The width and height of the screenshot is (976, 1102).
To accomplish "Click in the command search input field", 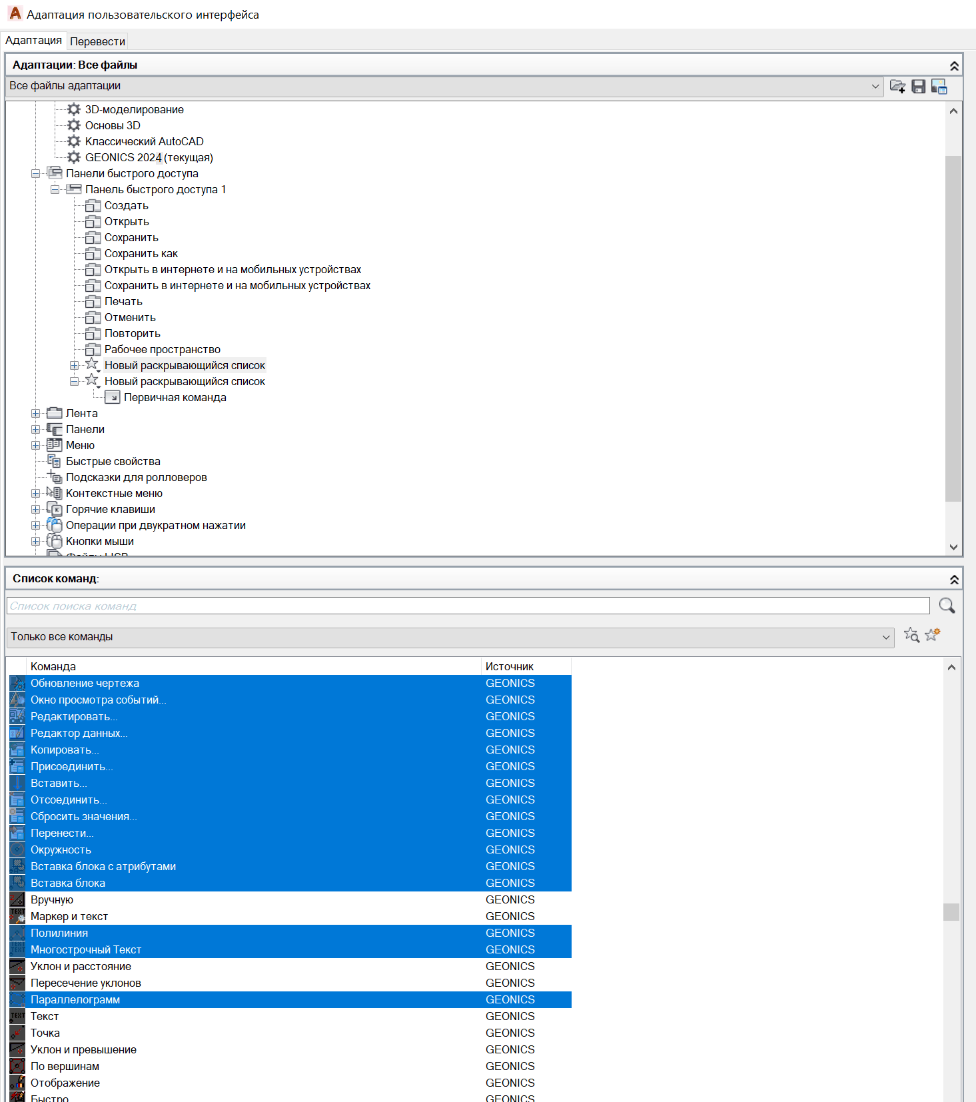I will pyautogui.click(x=468, y=606).
